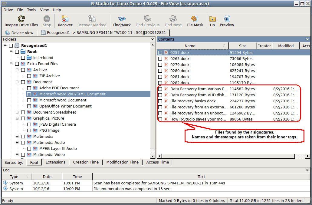
Task: Mark the Recognized1 checkbox
Action: pyautogui.click(x=11, y=46)
